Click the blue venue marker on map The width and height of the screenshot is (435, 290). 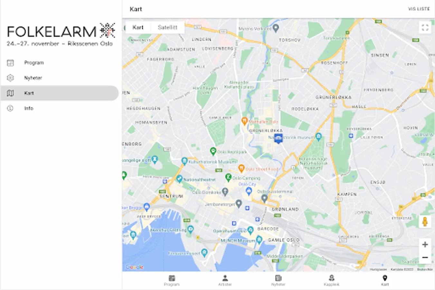pos(278,139)
